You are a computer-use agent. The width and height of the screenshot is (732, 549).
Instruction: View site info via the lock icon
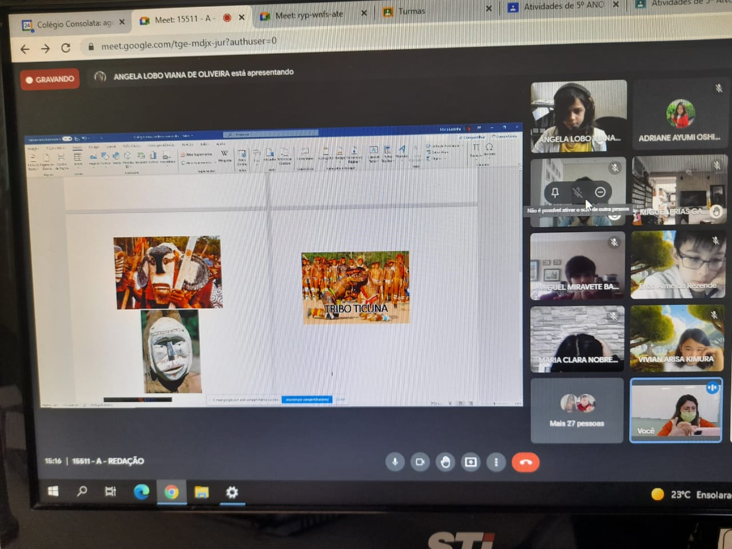pos(90,46)
